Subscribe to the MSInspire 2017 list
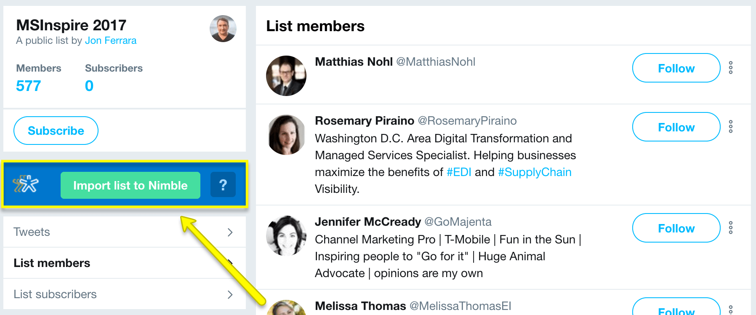Image resolution: width=756 pixels, height=315 pixels. [56, 131]
